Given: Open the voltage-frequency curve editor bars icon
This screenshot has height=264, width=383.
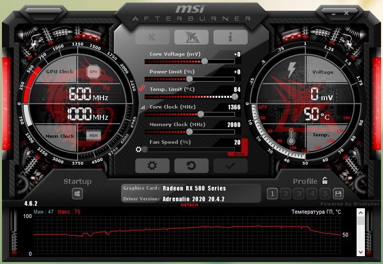Looking at the screenshot, I should (x=143, y=107).
